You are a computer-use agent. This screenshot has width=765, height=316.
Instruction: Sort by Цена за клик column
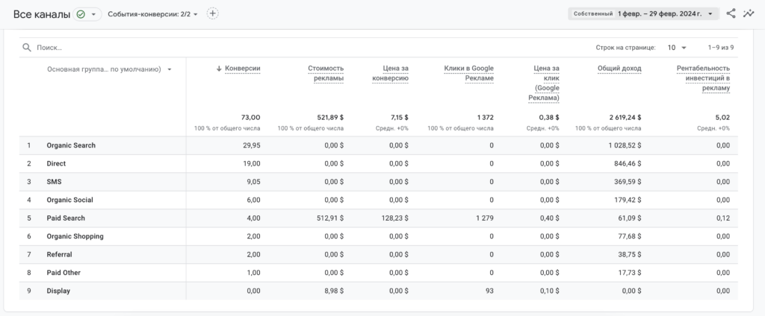[544, 83]
